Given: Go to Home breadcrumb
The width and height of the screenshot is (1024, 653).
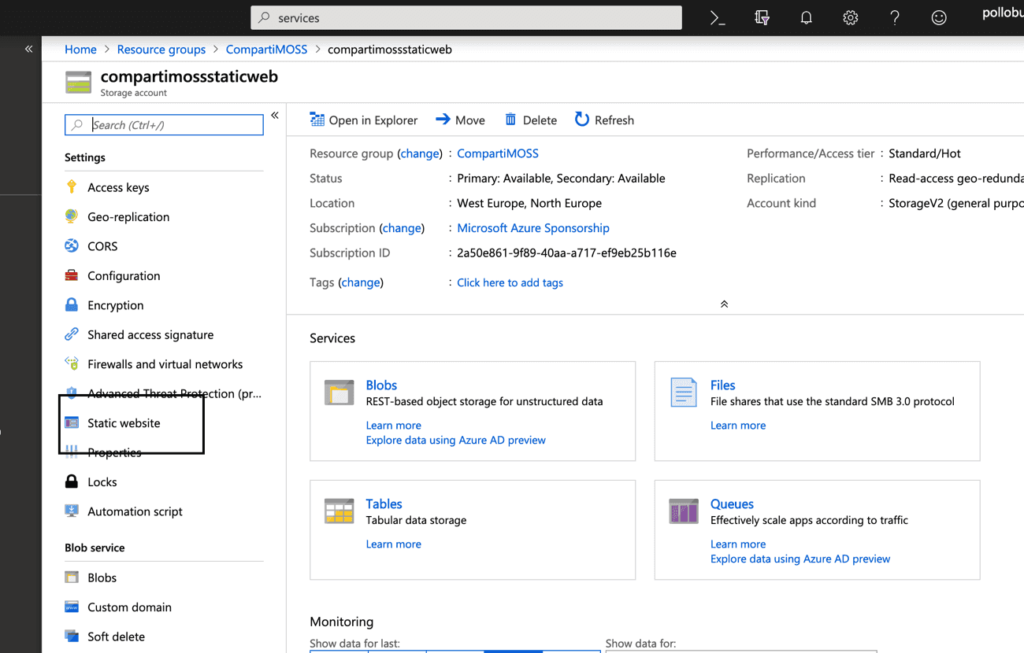Looking at the screenshot, I should pyautogui.click(x=80, y=49).
